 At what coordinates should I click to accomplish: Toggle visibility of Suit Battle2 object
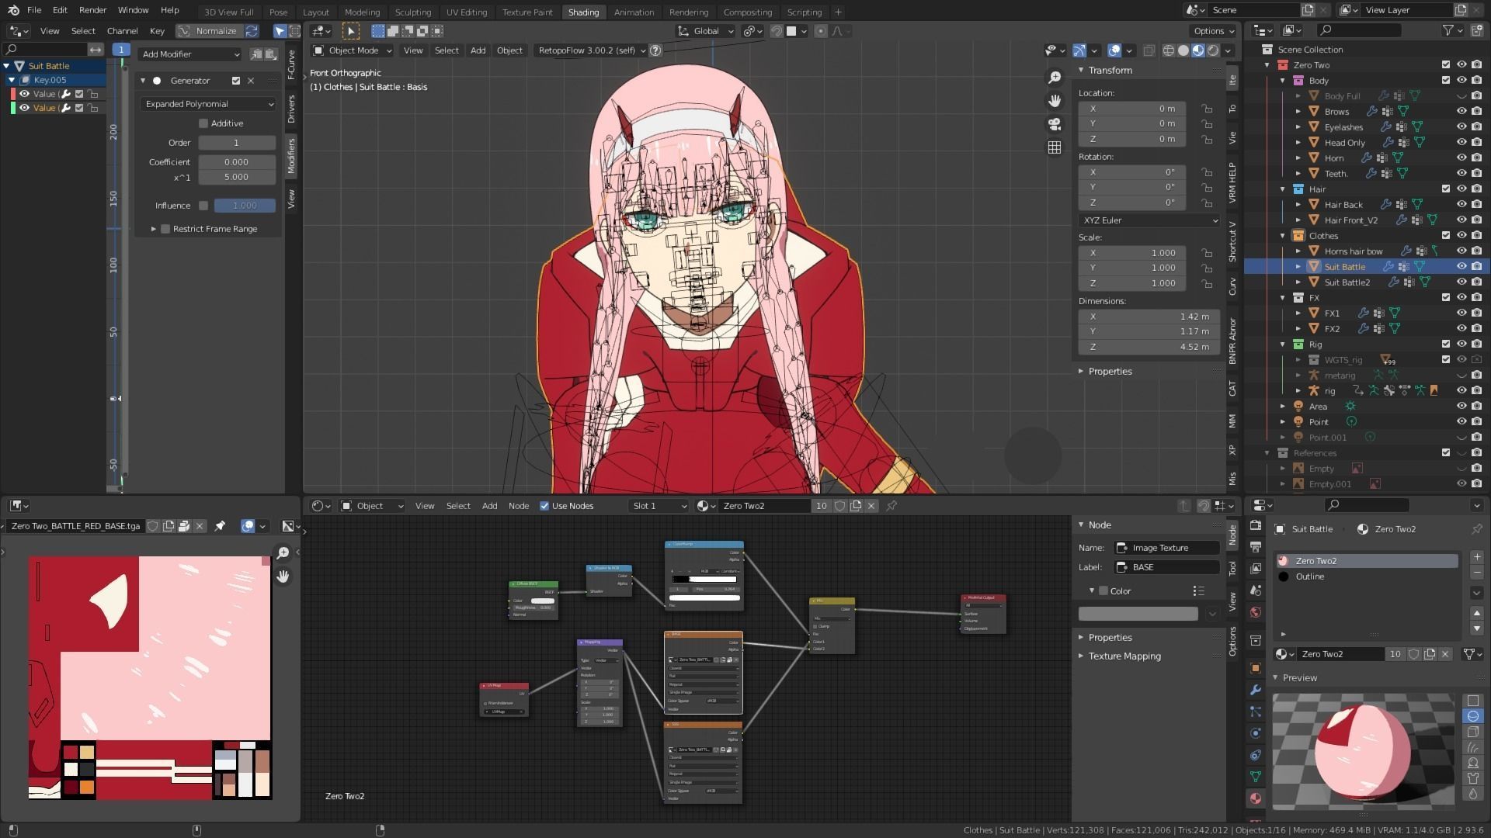pos(1461,282)
